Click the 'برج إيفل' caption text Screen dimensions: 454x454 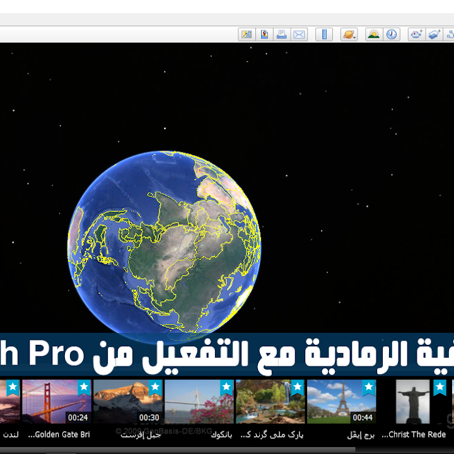[361, 435]
